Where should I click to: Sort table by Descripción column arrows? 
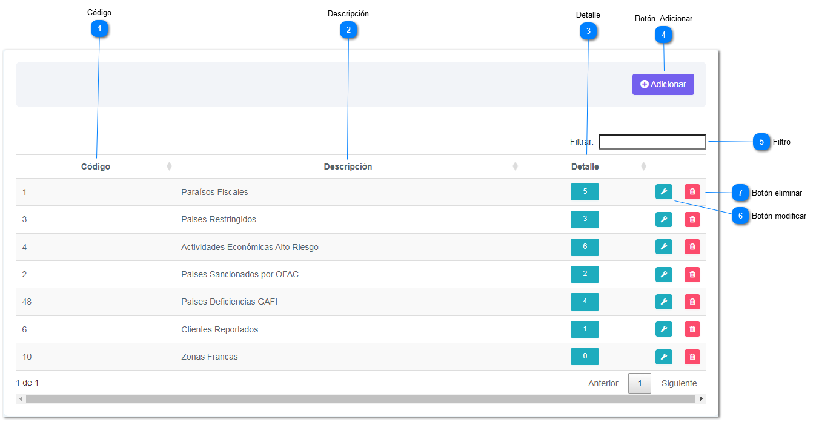click(x=516, y=166)
